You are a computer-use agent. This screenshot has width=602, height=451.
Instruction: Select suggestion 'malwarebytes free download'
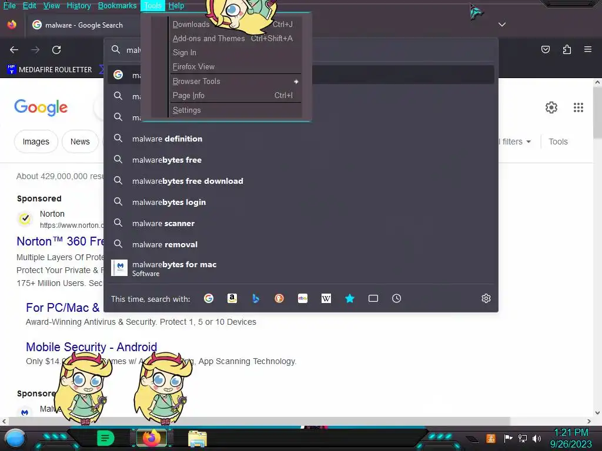300,181
